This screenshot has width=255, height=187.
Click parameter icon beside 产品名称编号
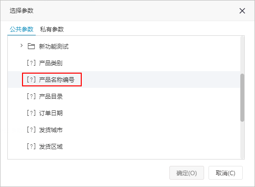click(31, 80)
